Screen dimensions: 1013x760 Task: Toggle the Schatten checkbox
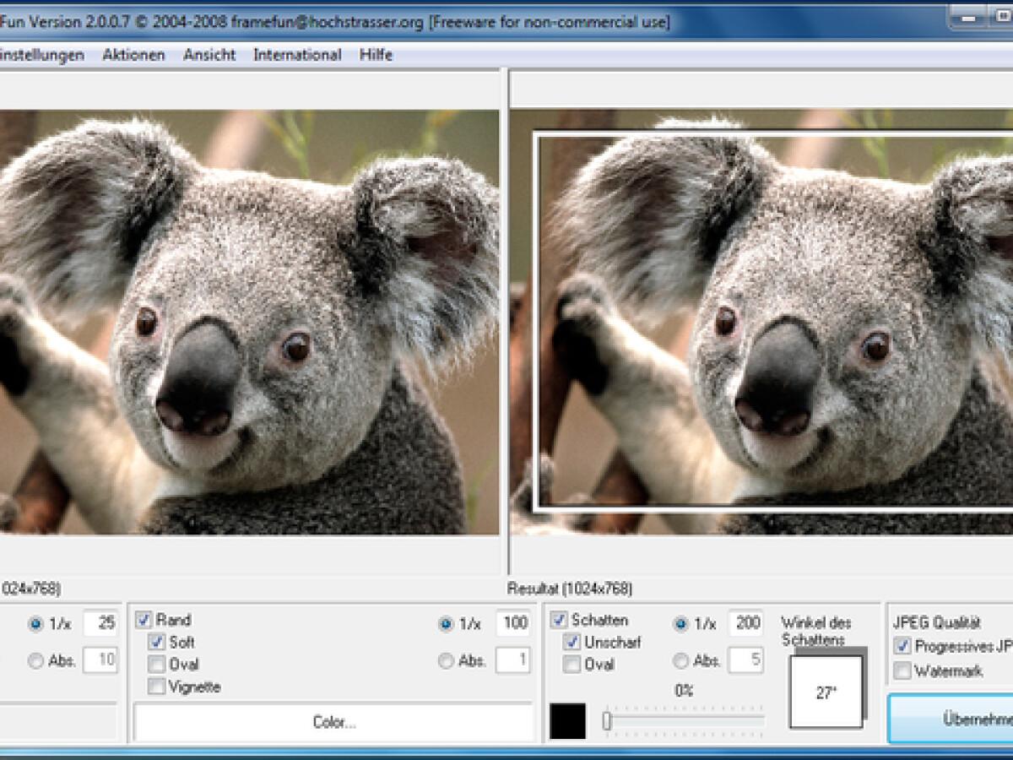(x=559, y=621)
